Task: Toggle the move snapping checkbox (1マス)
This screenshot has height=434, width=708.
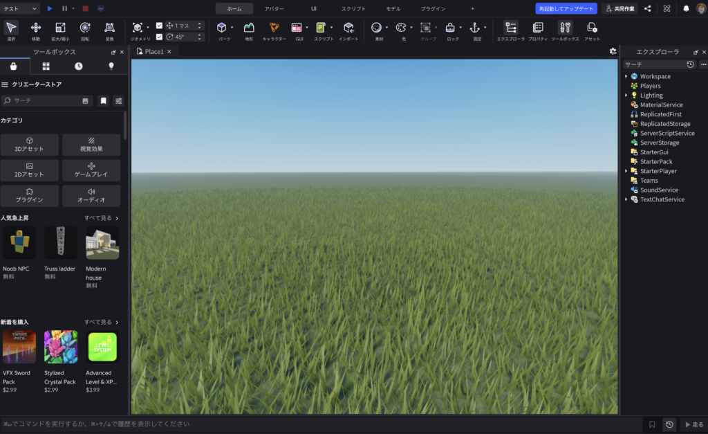Action: (159, 26)
